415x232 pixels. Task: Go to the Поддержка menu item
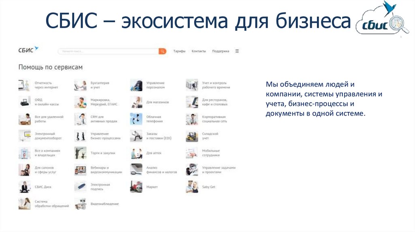(220, 51)
